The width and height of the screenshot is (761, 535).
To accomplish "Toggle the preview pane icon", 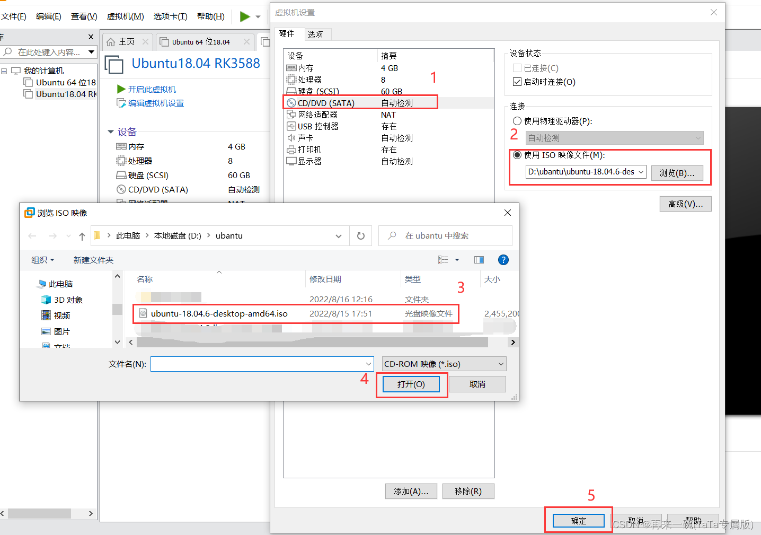I will [479, 260].
